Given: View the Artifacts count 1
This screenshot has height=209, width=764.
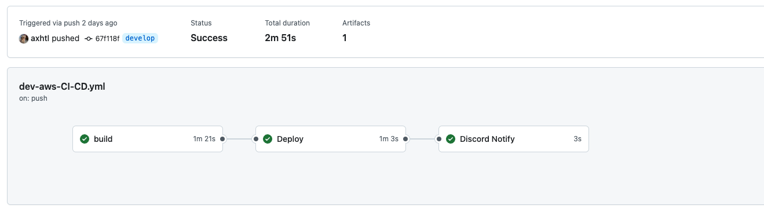Looking at the screenshot, I should (x=345, y=38).
